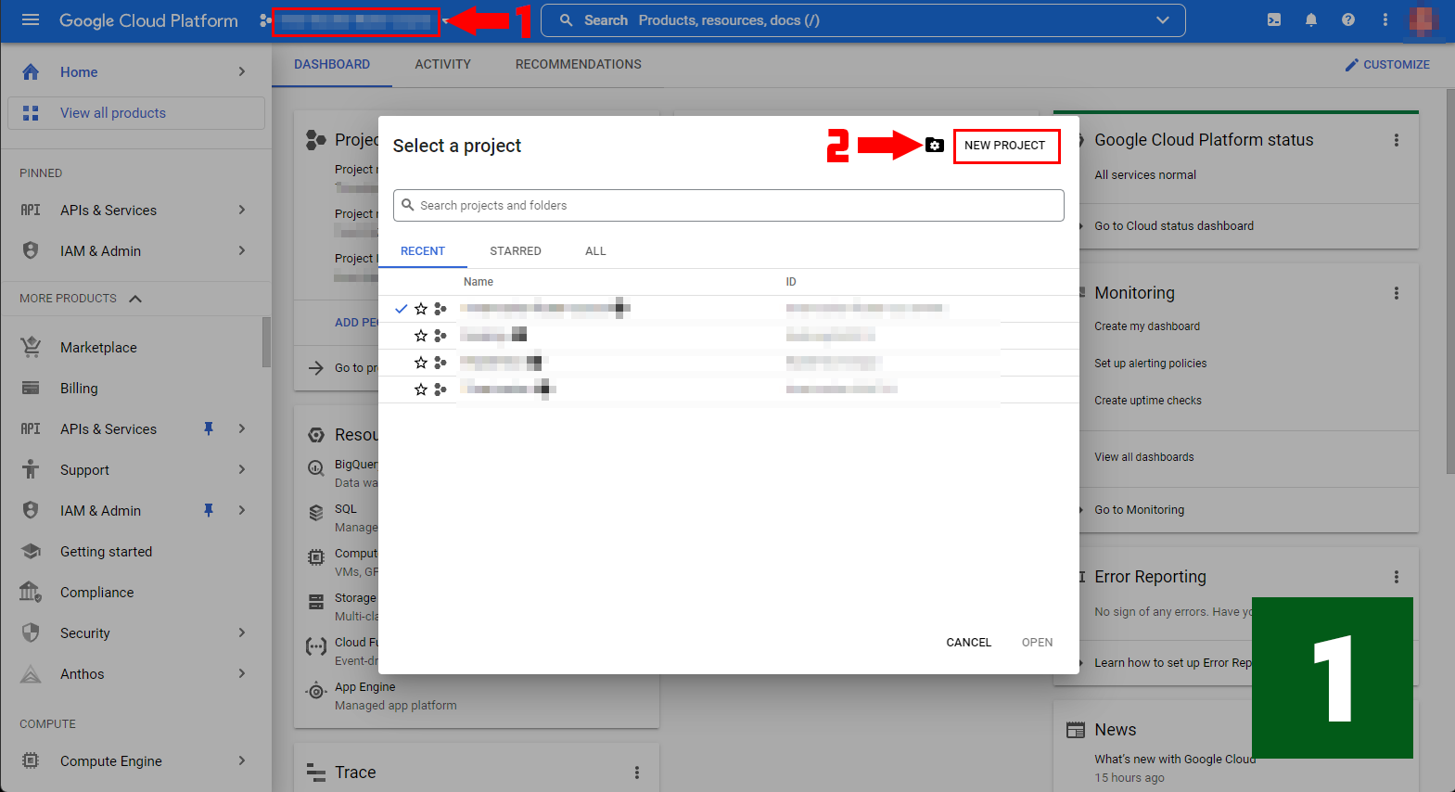Open Error Reporting card three-dot menu
Viewport: 1455px width, 792px height.
(x=1397, y=577)
